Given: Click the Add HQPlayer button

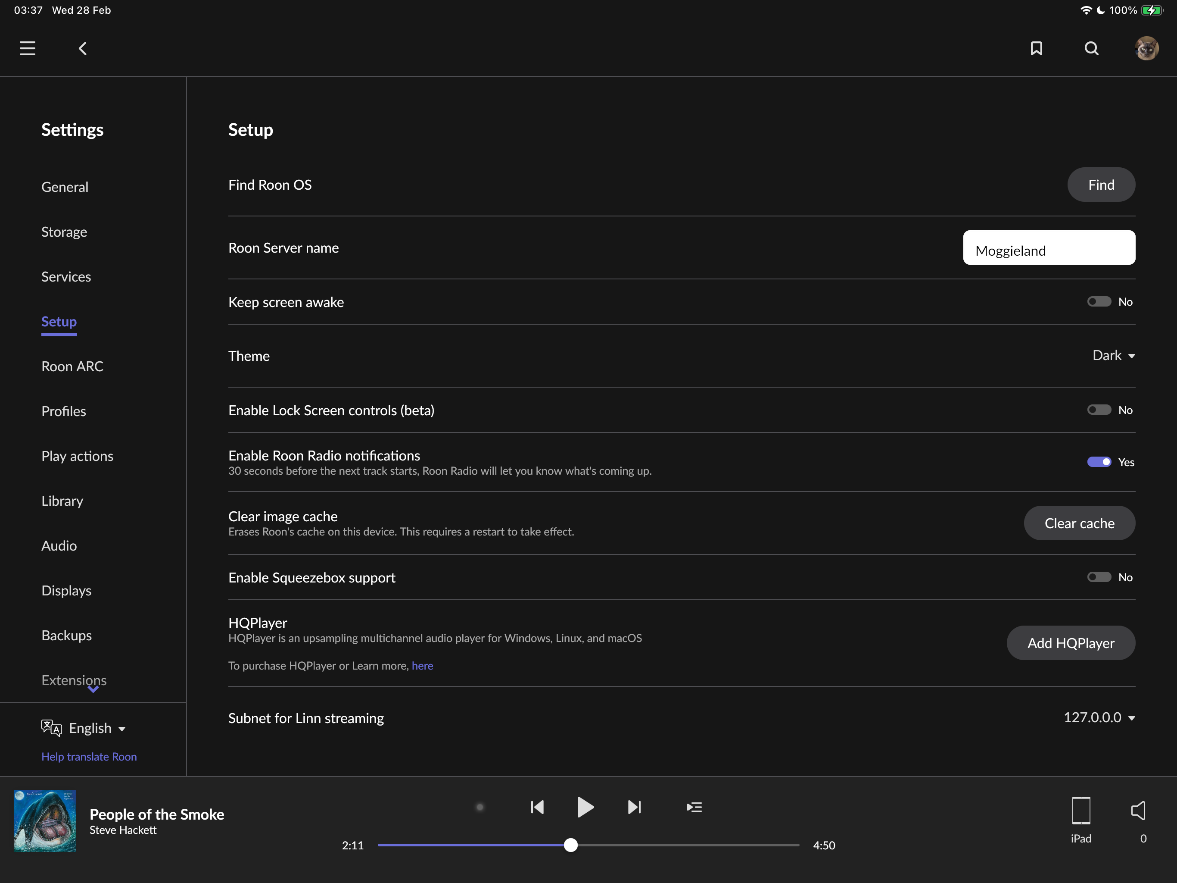Looking at the screenshot, I should pos(1071,643).
